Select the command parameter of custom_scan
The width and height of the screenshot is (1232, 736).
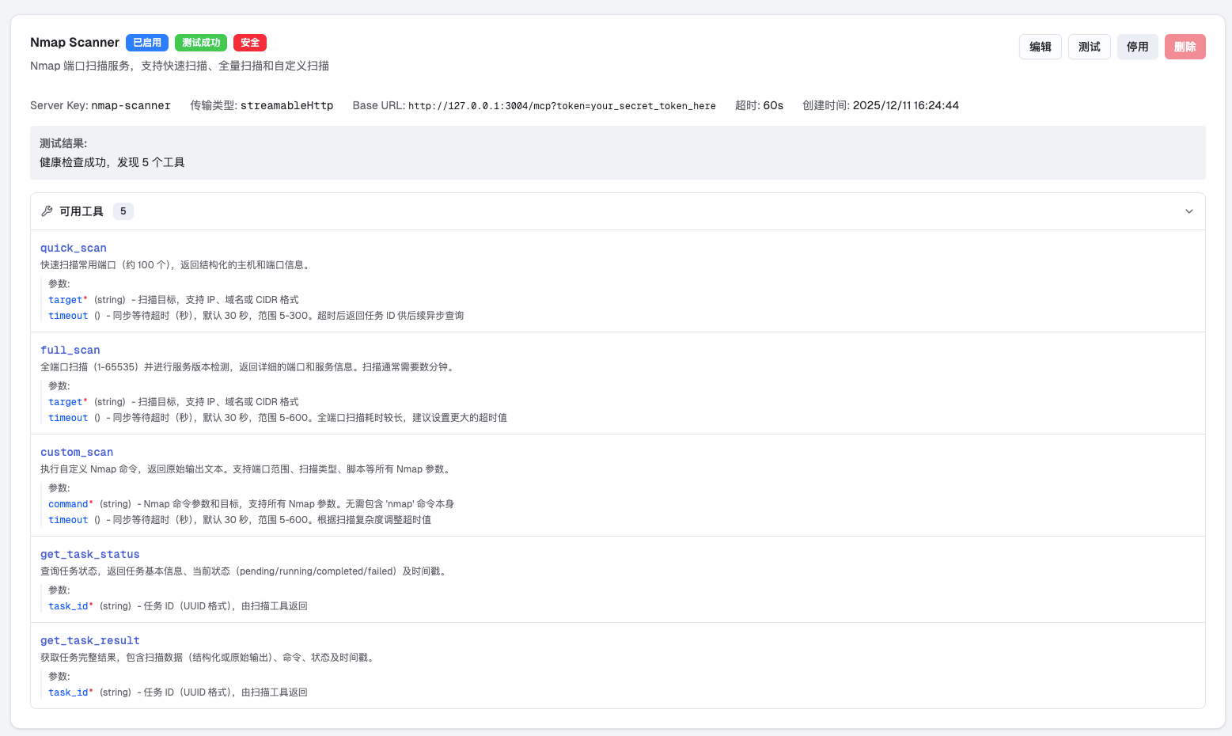click(67, 503)
